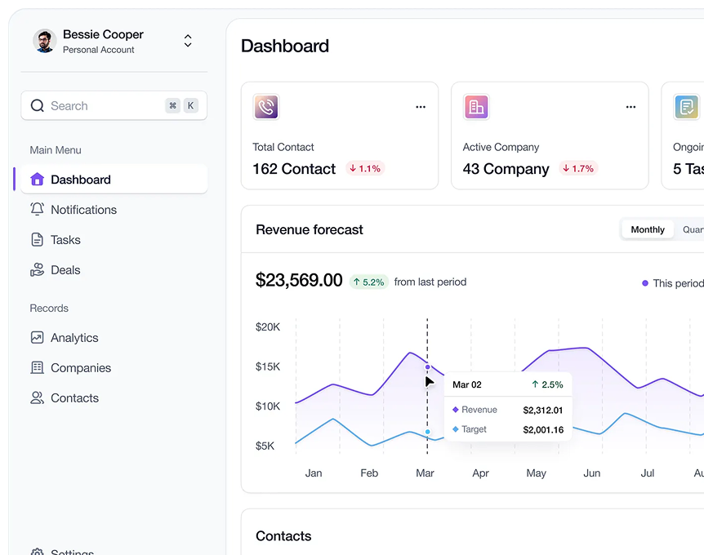Select the Monthly period toggle

point(648,230)
